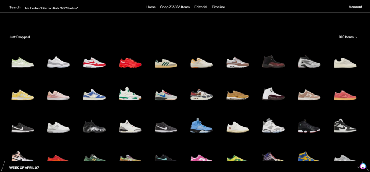Click the Search input field

coord(51,8)
